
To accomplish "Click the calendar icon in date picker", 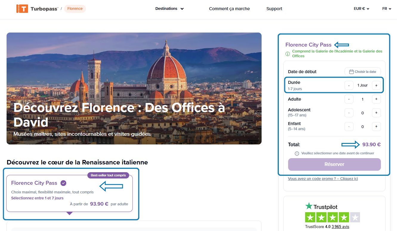I will click(x=351, y=72).
